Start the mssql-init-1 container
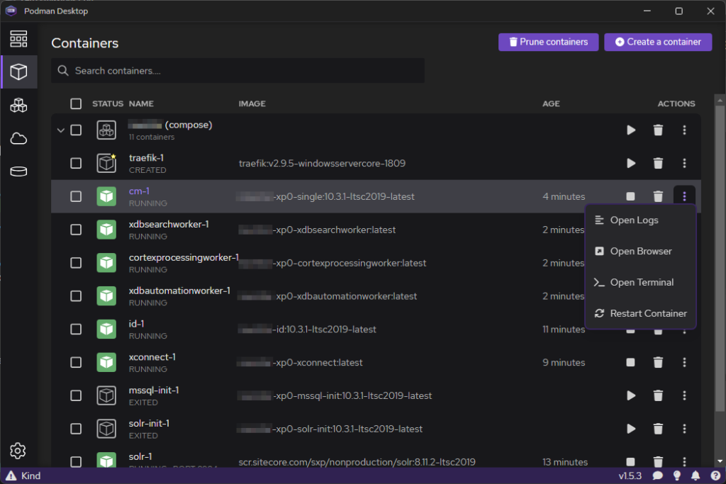The height and width of the screenshot is (484, 726). 630,395
